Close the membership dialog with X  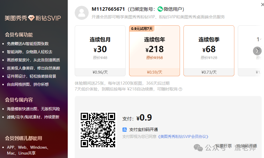click(262, 5)
